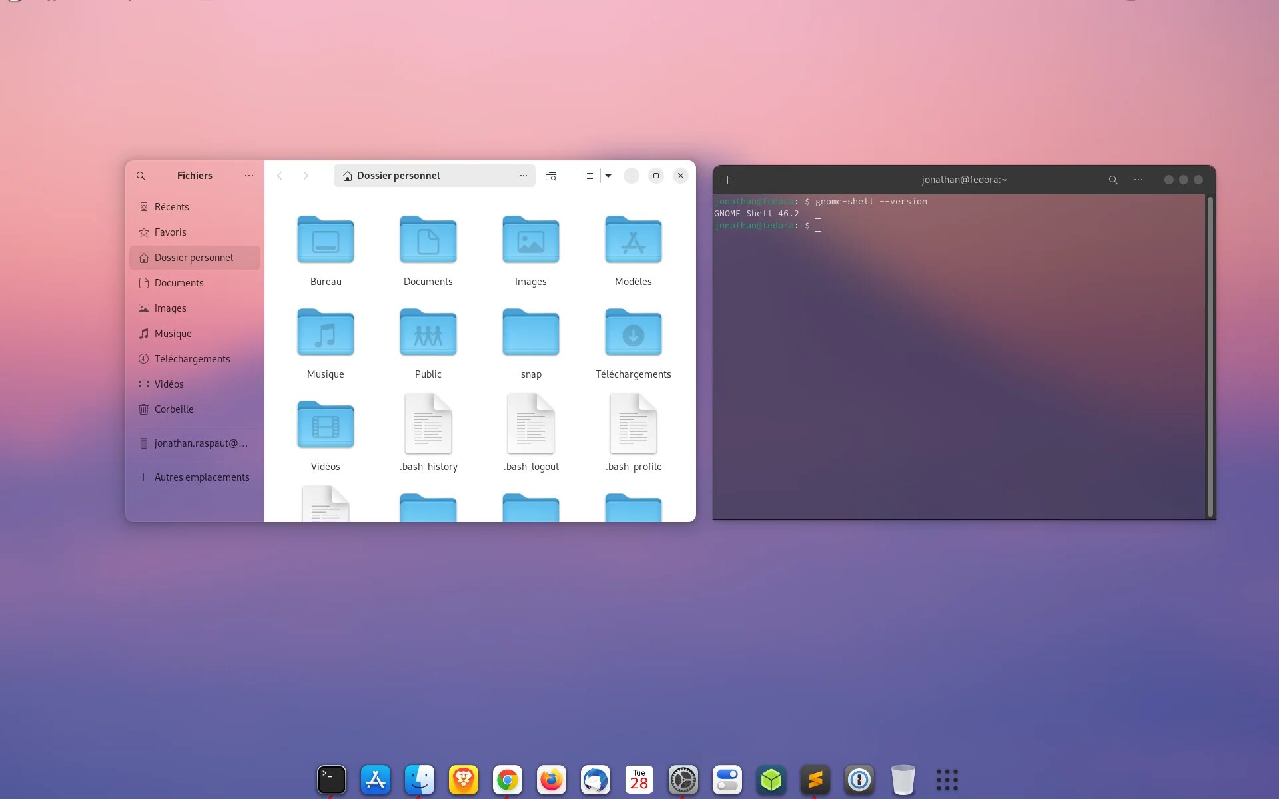Click Autres emplacements in sidebar
Screen dimensions: 1279x799
point(201,477)
